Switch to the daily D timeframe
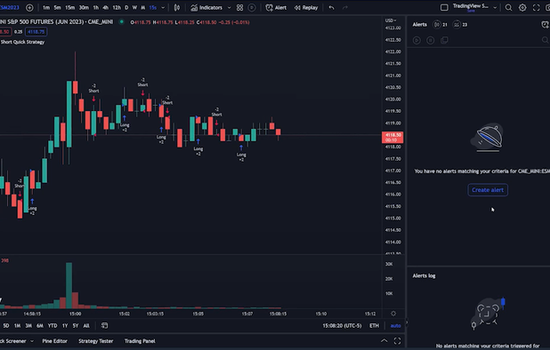 [x=126, y=7]
